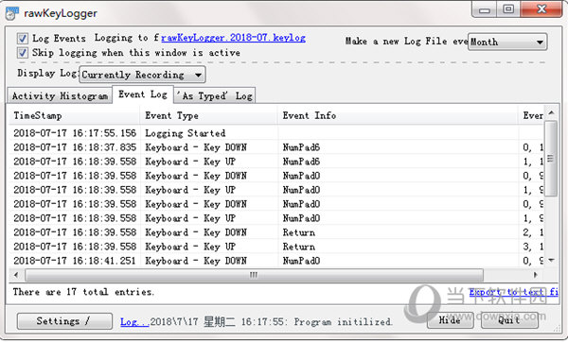
Task: Select the 16:18:41.251 Key DOWN NumPad0 row
Action: pos(276,261)
